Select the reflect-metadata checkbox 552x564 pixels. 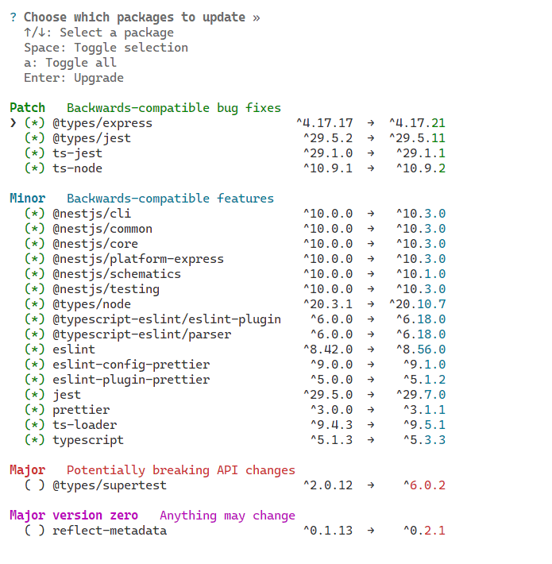(x=34, y=531)
